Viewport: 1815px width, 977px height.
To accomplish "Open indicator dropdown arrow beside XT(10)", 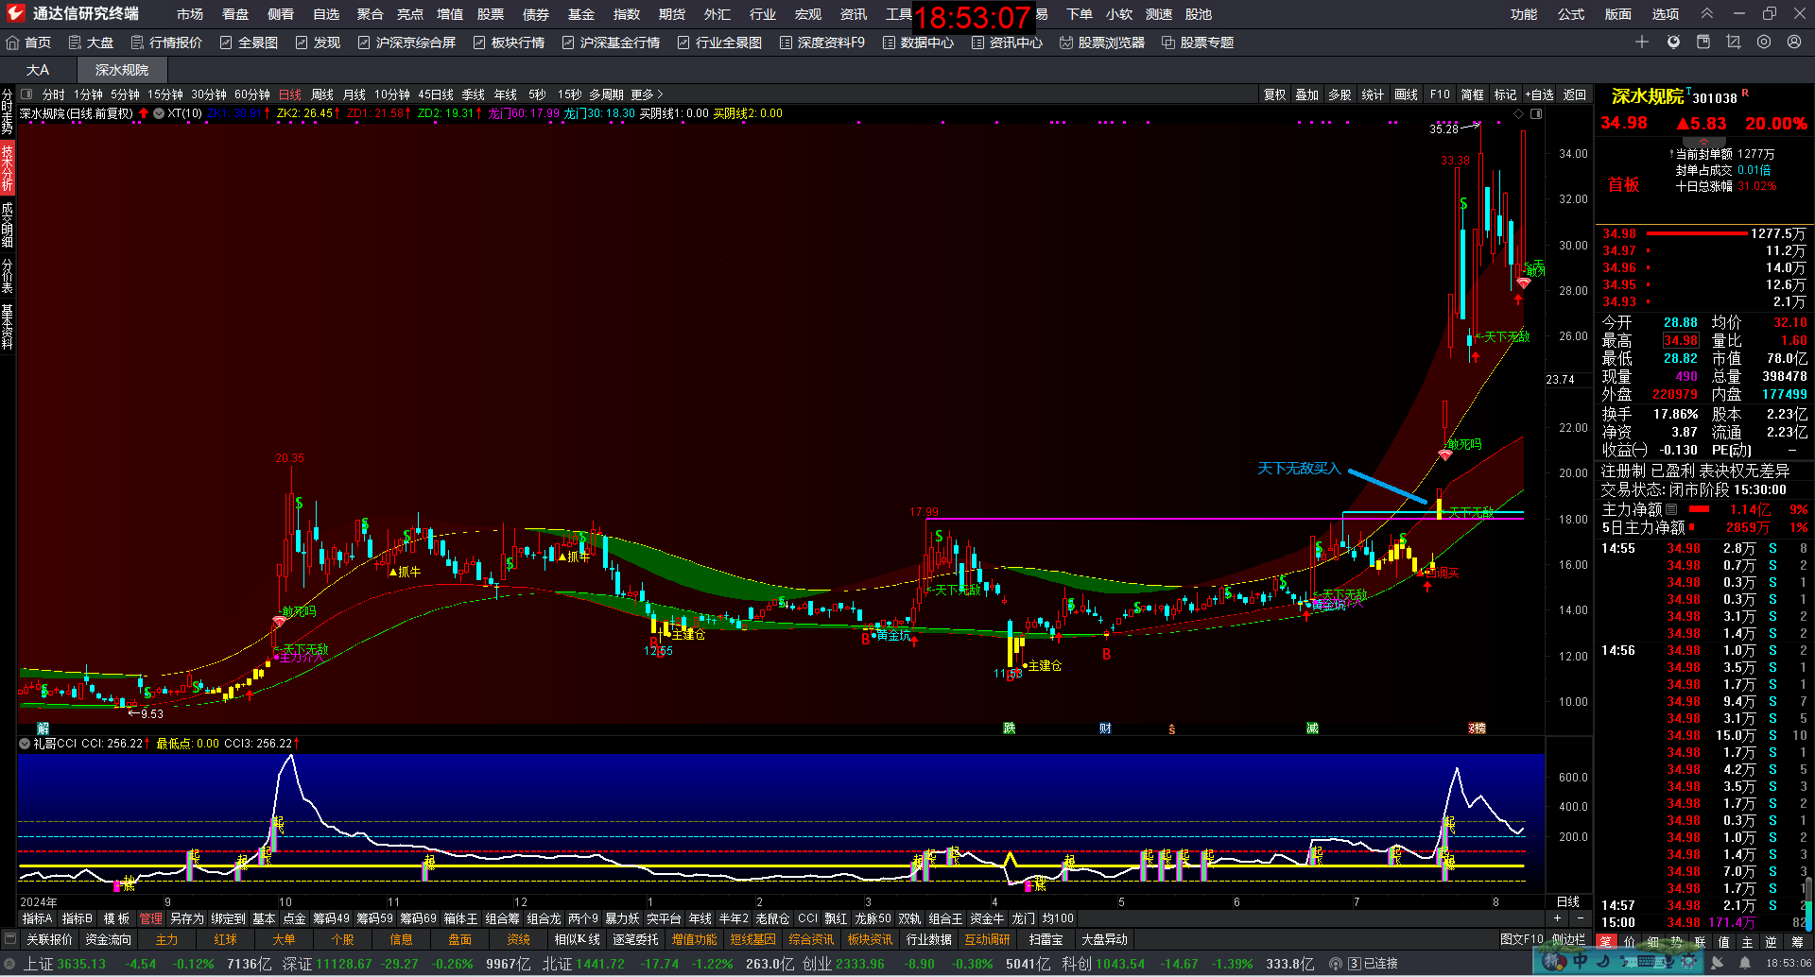I will (x=159, y=113).
